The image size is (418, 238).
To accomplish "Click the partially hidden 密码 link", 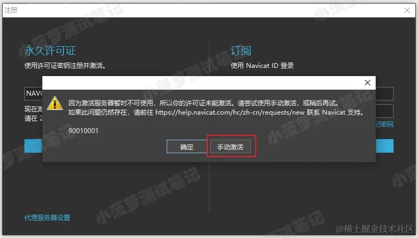I will [x=384, y=124].
